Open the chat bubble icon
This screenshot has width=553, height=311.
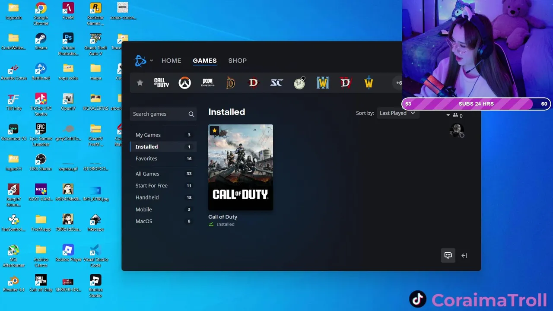(448, 255)
